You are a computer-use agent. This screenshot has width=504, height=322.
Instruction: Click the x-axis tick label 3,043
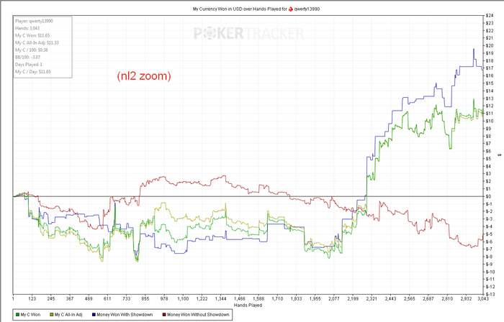click(x=483, y=298)
